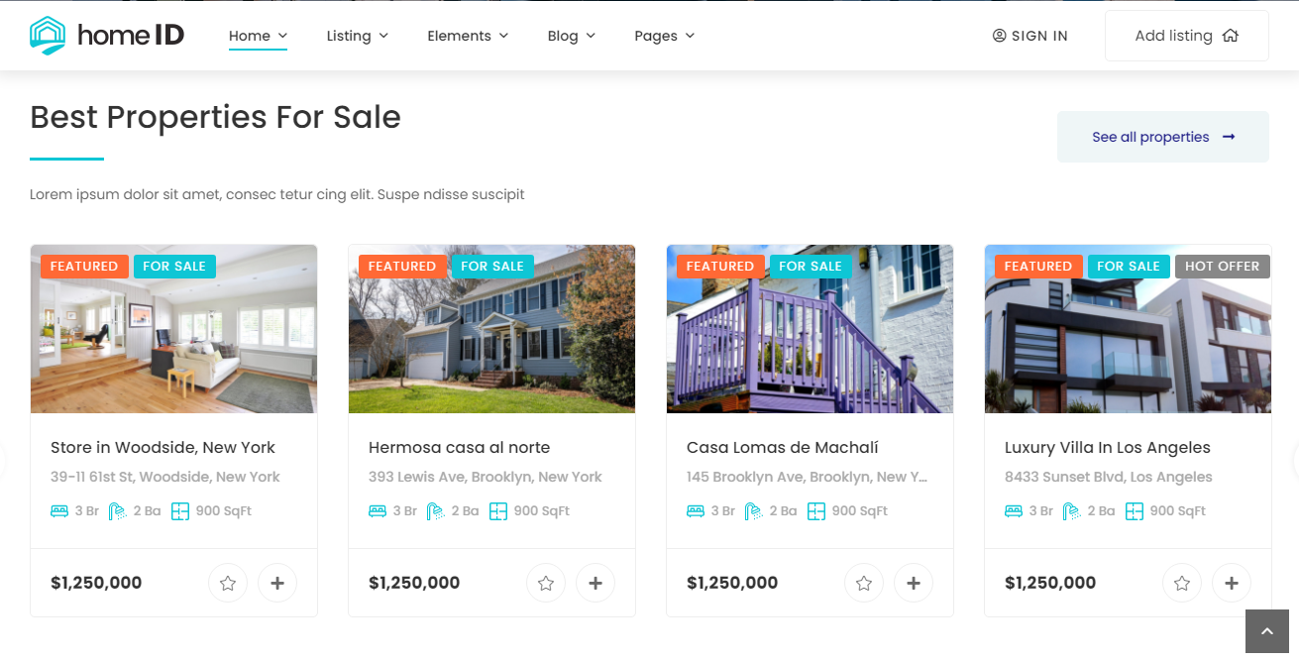Click the plus icon on Casa Lomas de Machalí card

coord(914,583)
